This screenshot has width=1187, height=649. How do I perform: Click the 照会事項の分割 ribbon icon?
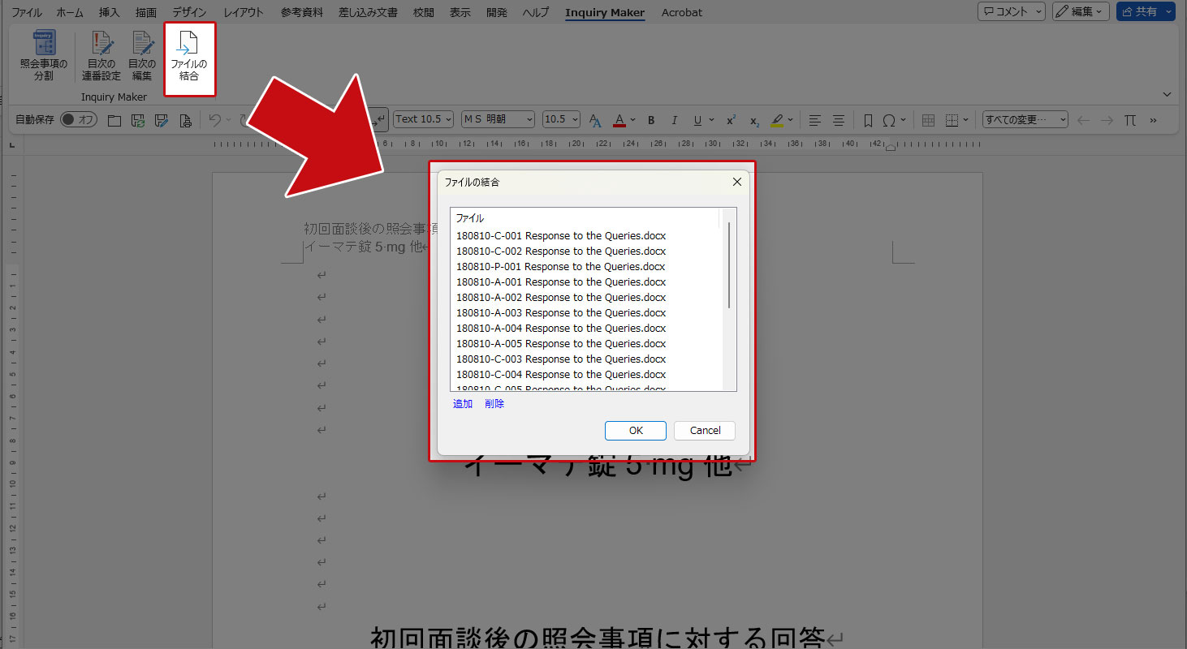point(44,57)
